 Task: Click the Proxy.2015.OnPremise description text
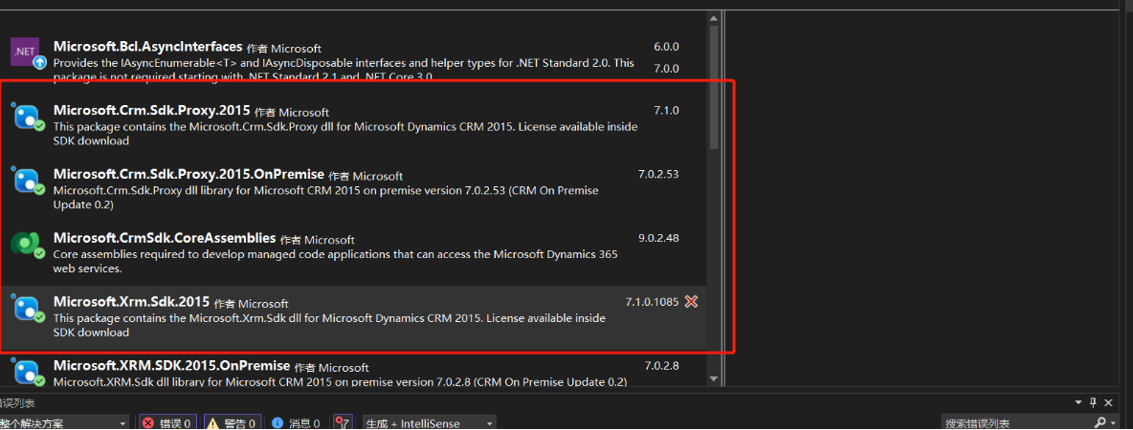pos(326,198)
